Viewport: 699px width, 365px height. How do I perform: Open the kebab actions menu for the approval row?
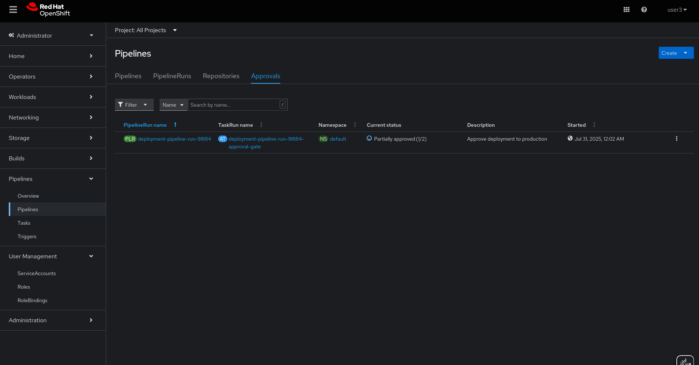676,139
